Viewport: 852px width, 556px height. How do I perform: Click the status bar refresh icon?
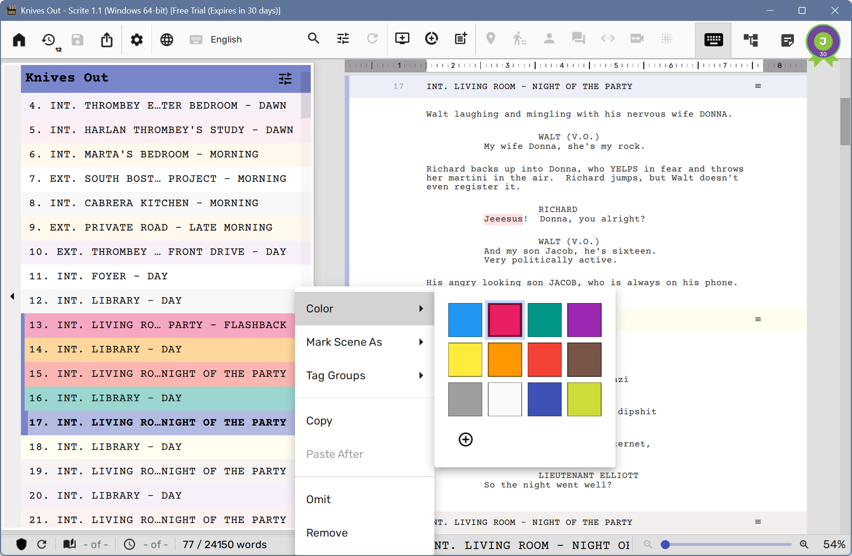(x=42, y=544)
